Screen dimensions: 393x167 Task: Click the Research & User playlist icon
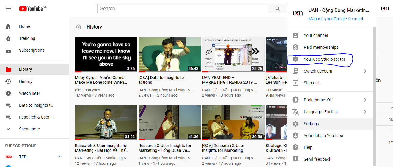coord(8,117)
